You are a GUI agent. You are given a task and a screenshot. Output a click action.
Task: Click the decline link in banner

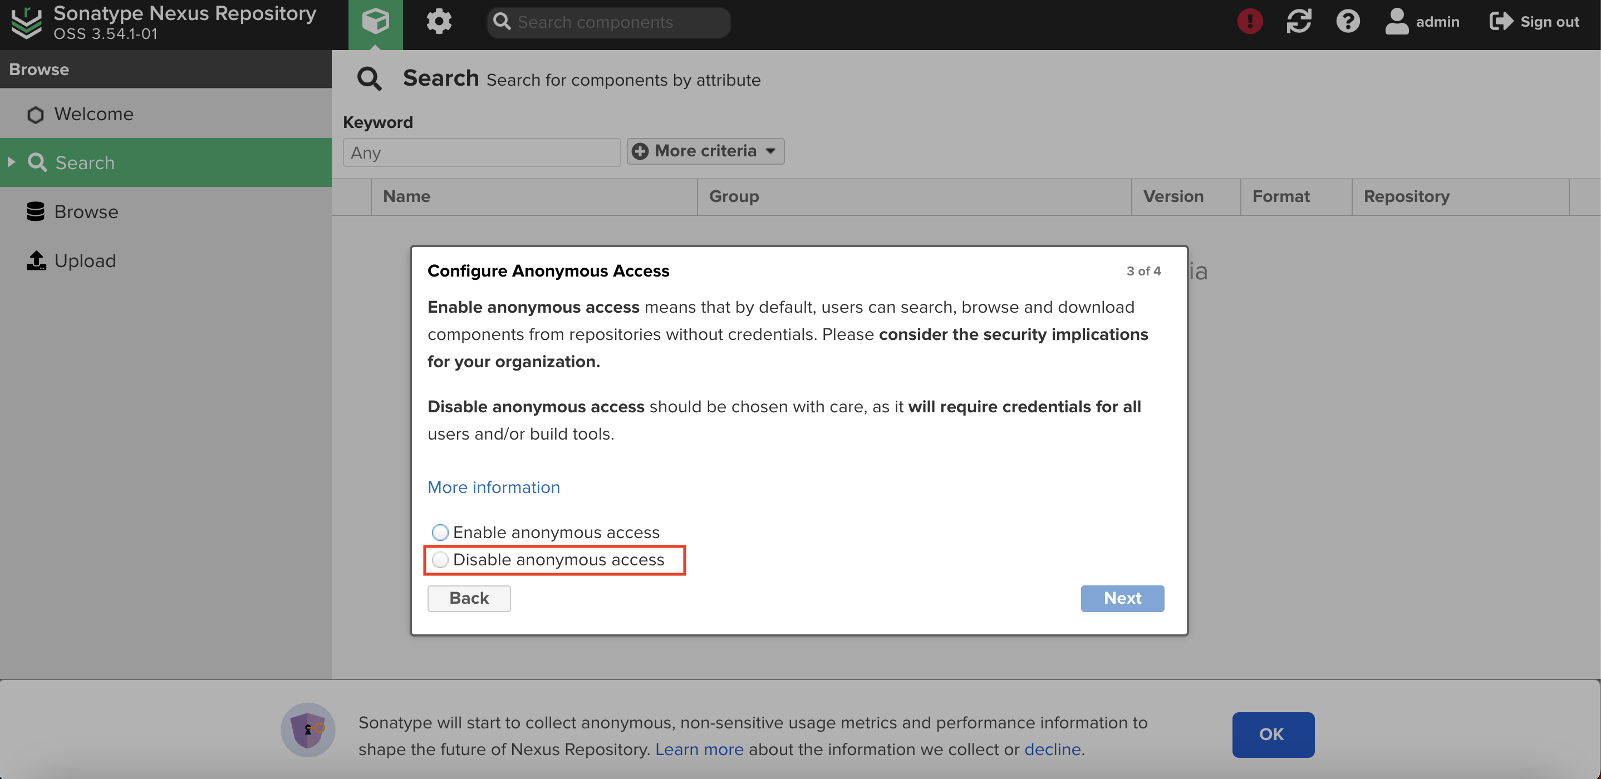pos(1052,749)
